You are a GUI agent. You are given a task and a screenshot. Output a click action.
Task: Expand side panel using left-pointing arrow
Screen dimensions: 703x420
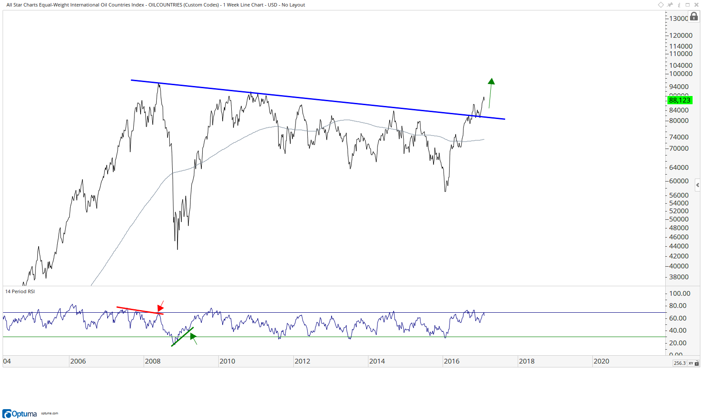pyautogui.click(x=697, y=185)
